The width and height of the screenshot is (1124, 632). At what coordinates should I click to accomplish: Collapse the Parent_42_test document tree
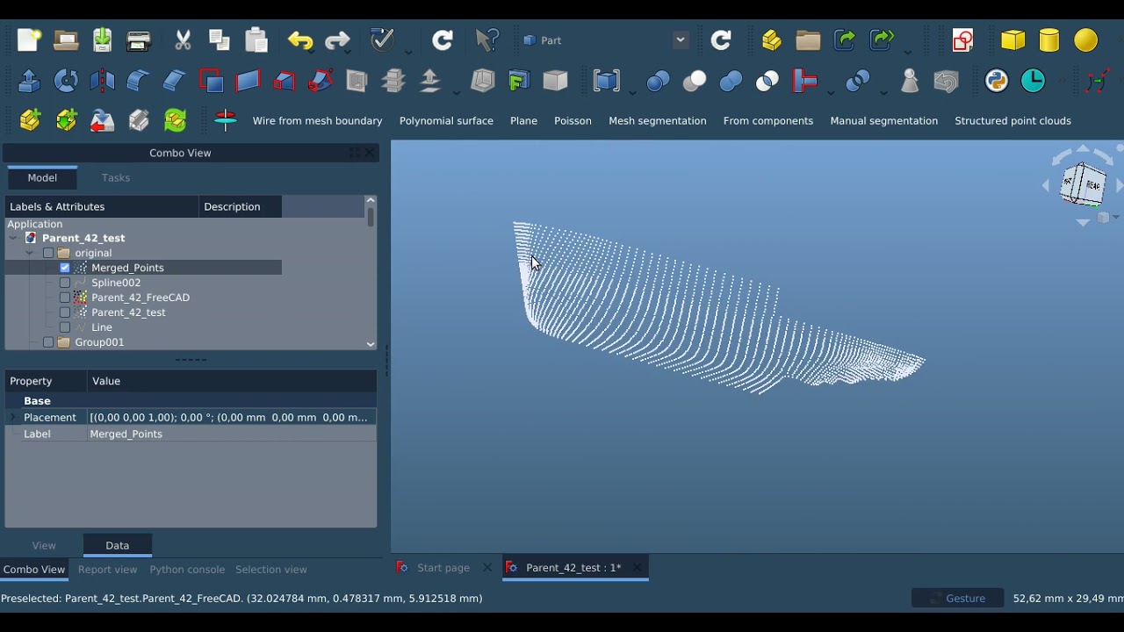coord(13,238)
